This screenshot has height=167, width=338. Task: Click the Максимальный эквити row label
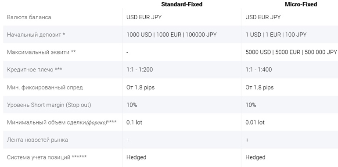point(41,52)
